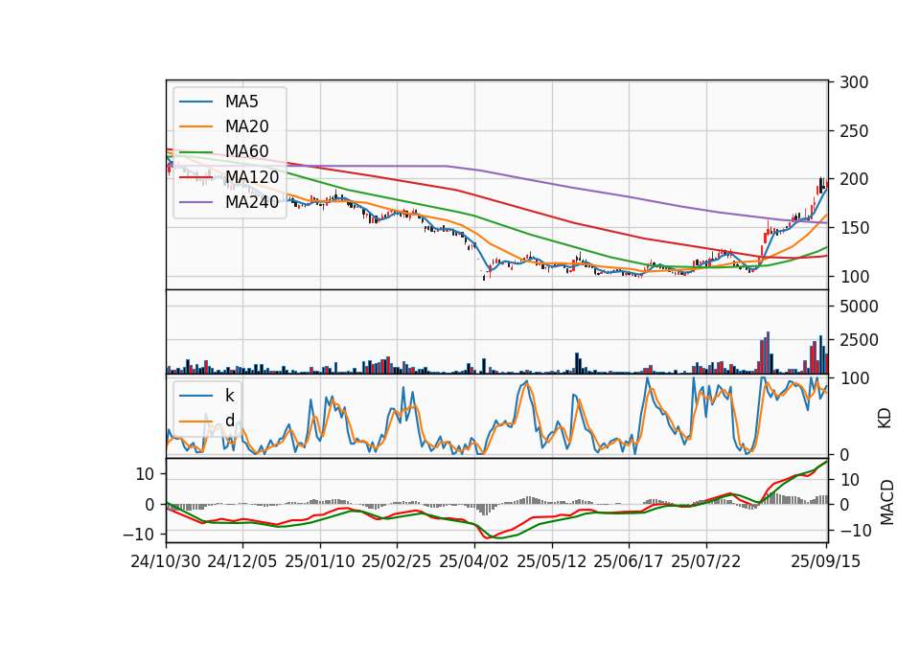Image resolution: width=920 pixels, height=661 pixels.
Task: Click the 25/02/25 date label
Action: [x=396, y=561]
